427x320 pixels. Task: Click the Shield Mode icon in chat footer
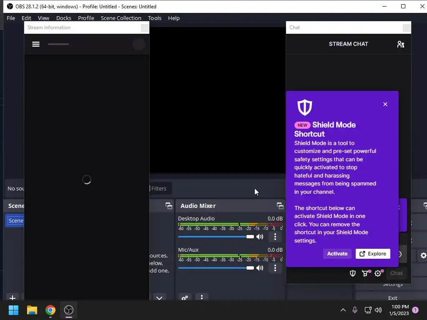353,273
